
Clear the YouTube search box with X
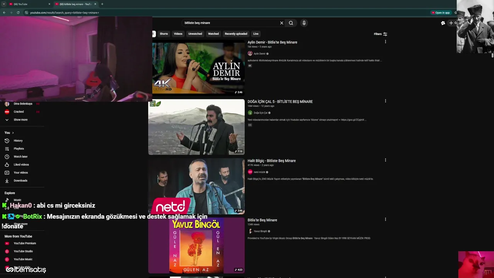pyautogui.click(x=282, y=23)
